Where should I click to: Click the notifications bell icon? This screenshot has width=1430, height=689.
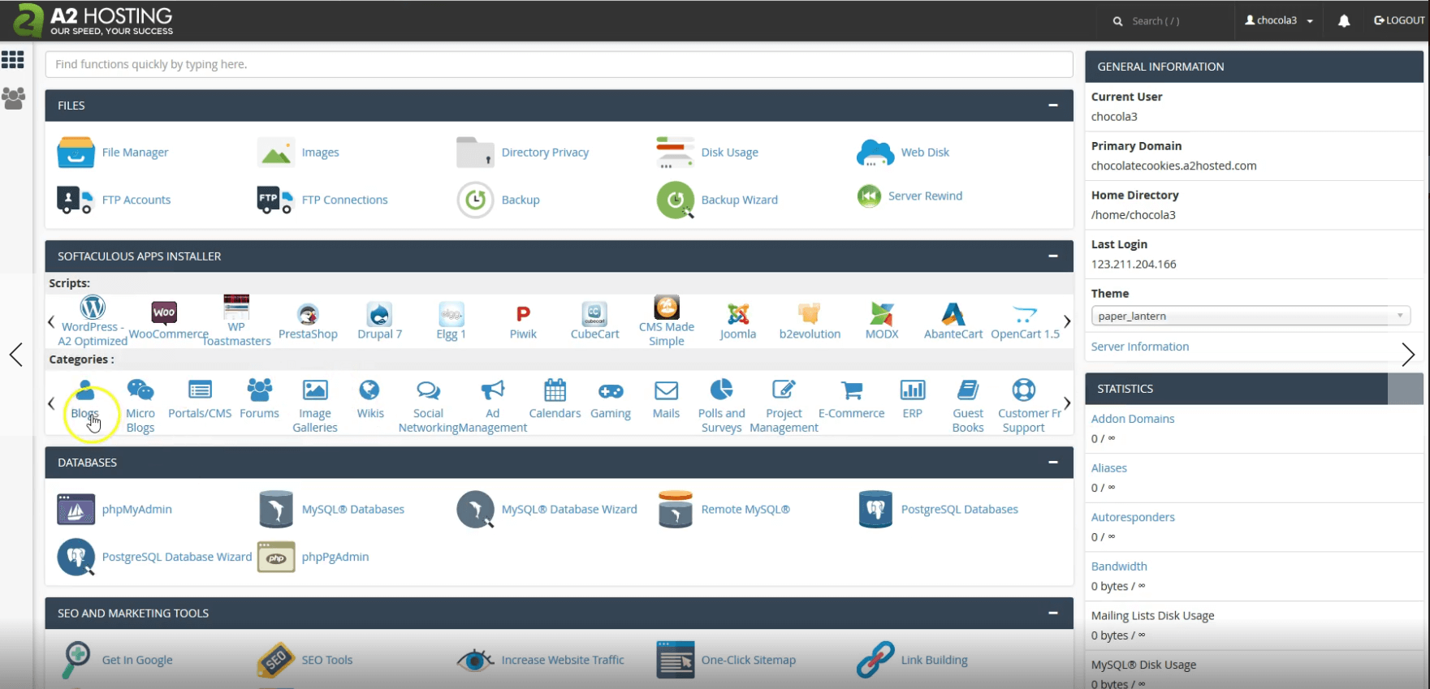pyautogui.click(x=1344, y=21)
